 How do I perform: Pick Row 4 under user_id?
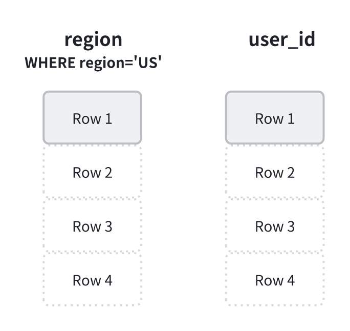click(275, 280)
